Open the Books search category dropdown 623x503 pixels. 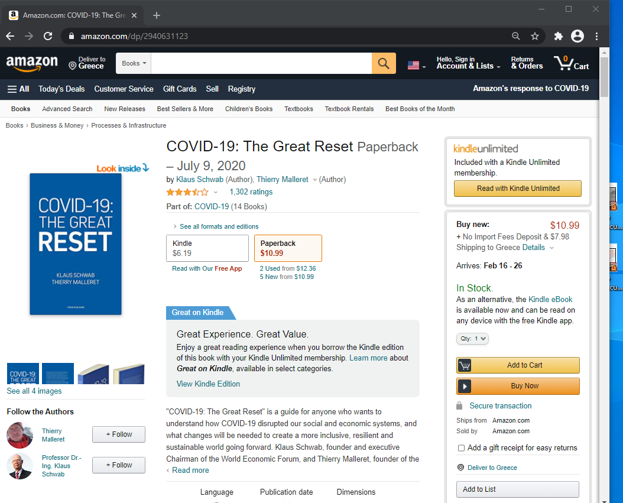click(x=134, y=63)
